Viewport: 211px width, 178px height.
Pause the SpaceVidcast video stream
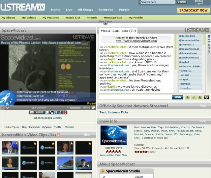[x=2, y=108]
